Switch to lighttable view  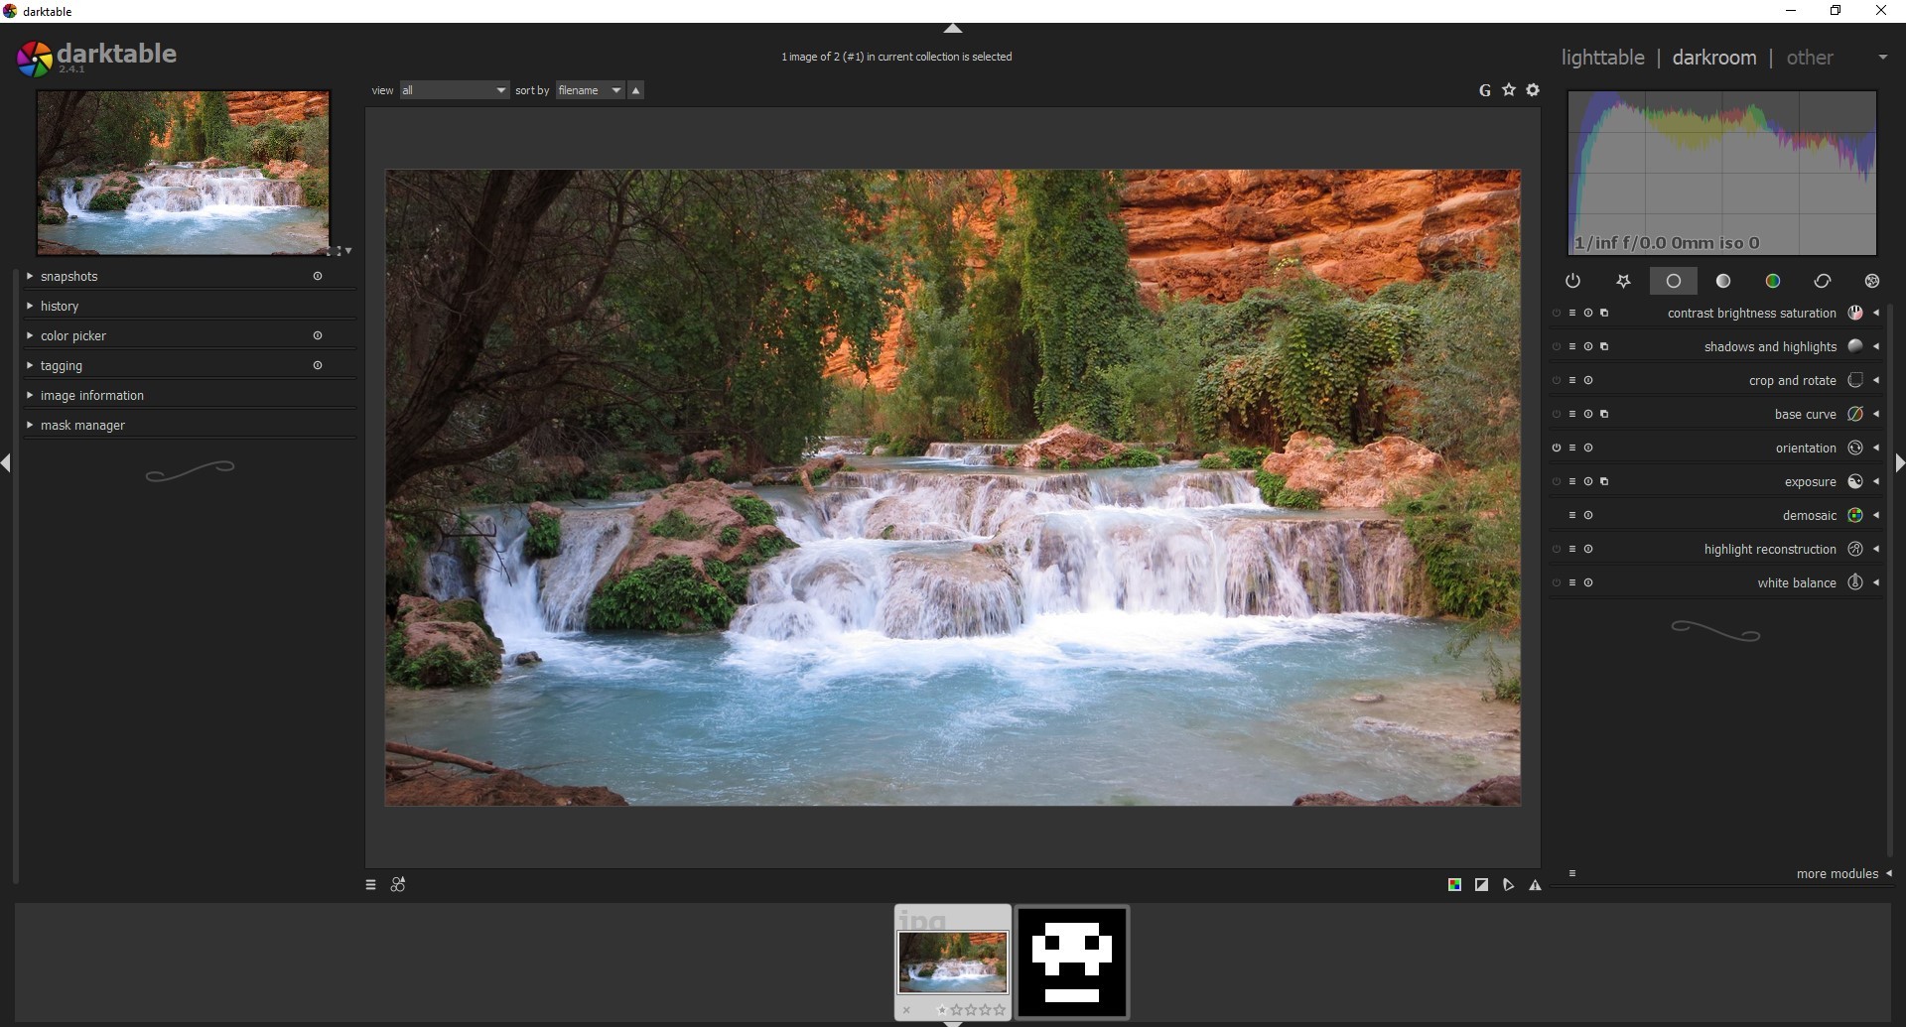(1602, 58)
